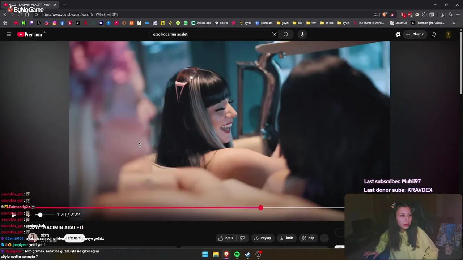This screenshot has height=260, width=463.
Task: Dislike the video
Action: click(242, 238)
